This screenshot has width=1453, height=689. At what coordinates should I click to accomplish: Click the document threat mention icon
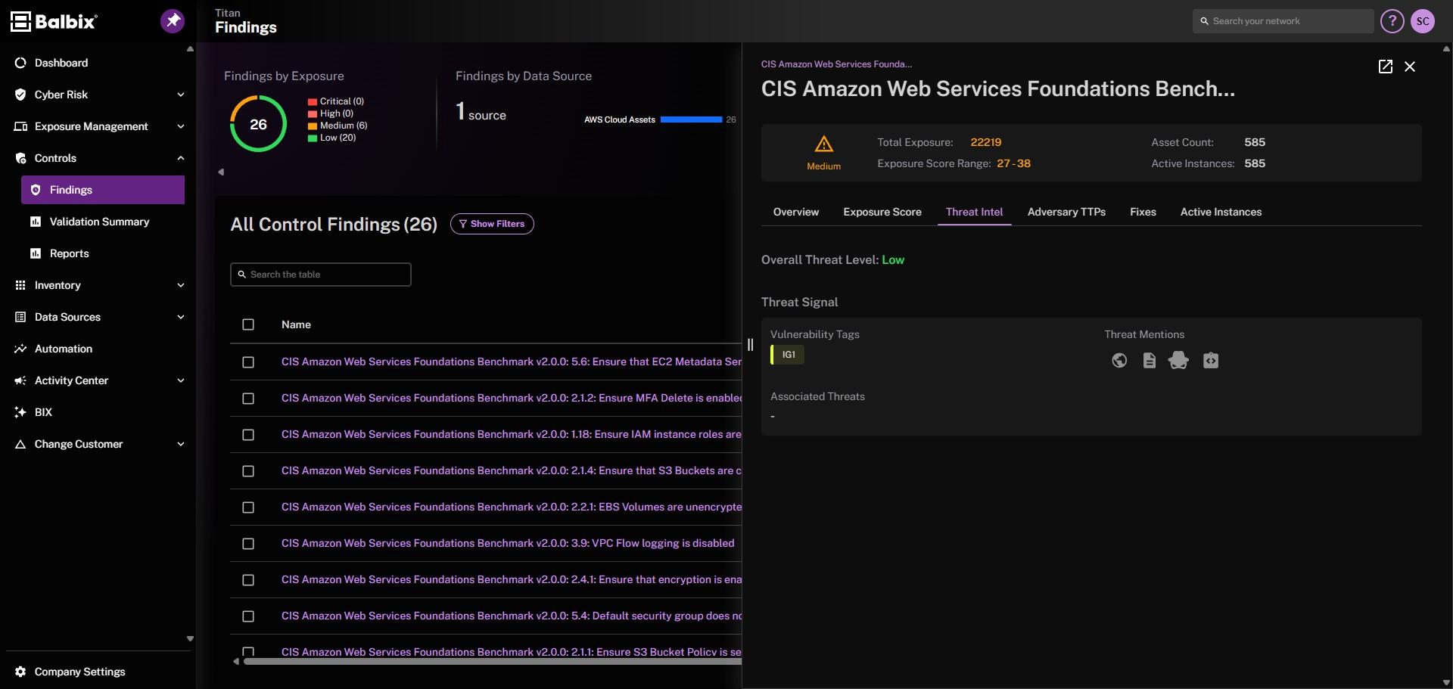pyautogui.click(x=1150, y=361)
